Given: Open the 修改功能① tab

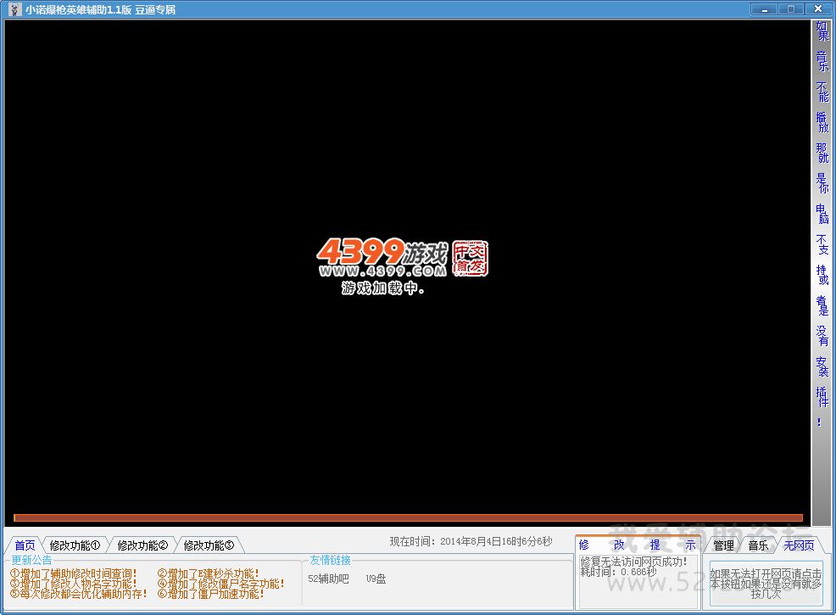Looking at the screenshot, I should coord(75,545).
